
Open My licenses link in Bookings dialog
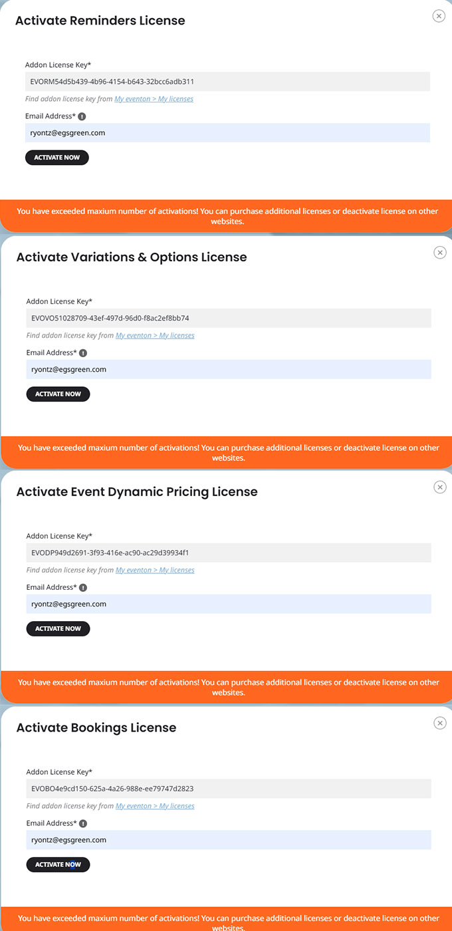155,806
